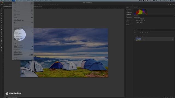Toggle layer filtering on/off switch
This screenshot has width=175, height=98.
pos(149,32)
